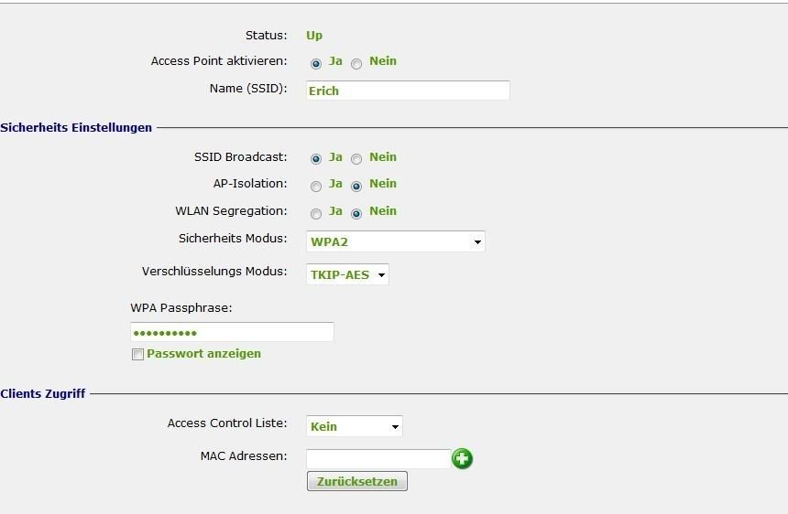Click the Sicherheits Modus label
The image size is (788, 514).
point(233,238)
